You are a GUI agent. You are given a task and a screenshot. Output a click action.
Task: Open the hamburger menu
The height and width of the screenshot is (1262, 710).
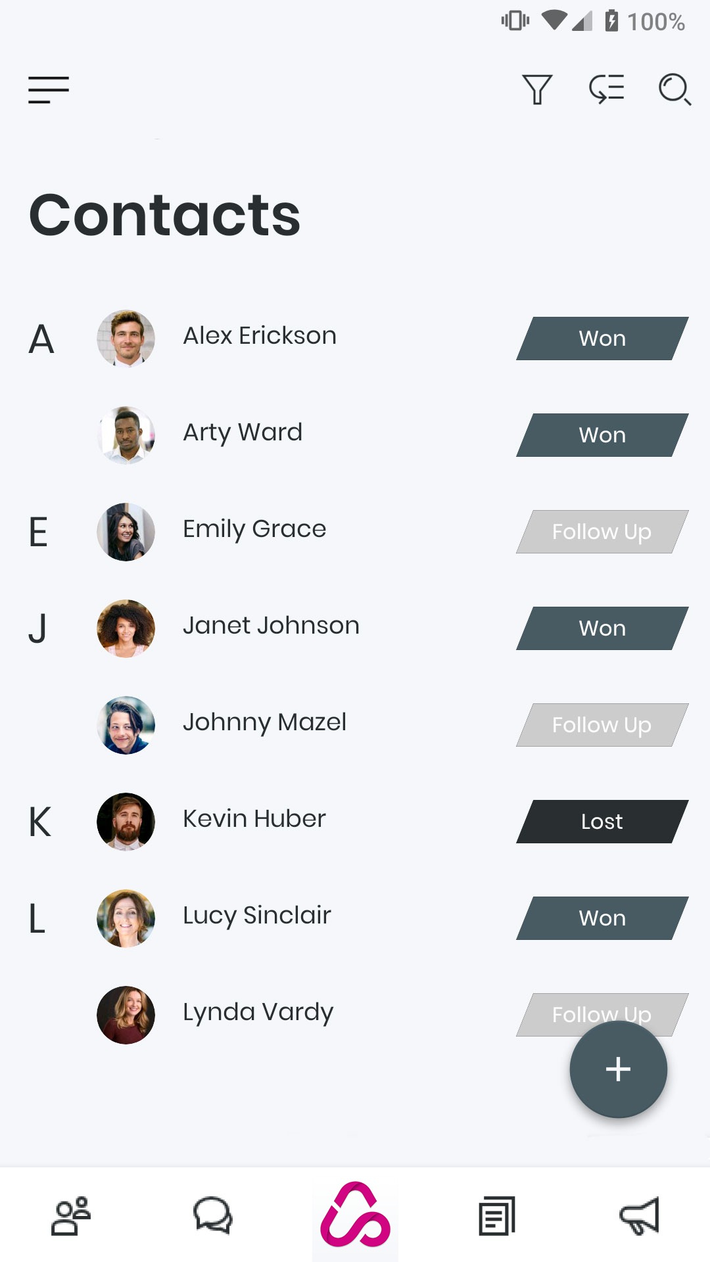pos(49,90)
